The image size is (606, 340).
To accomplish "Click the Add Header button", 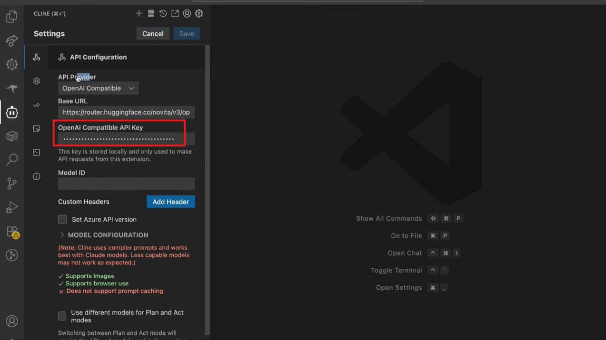I will (x=171, y=202).
